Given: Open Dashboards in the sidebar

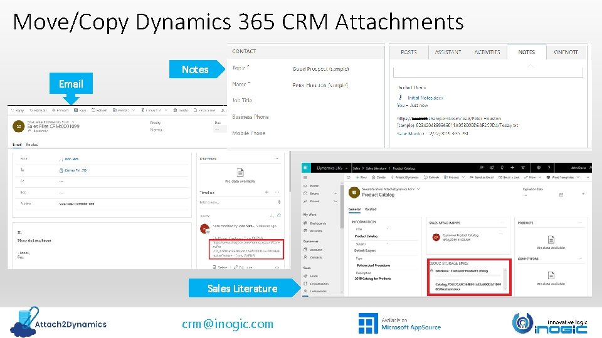Looking at the screenshot, I should (x=315, y=223).
